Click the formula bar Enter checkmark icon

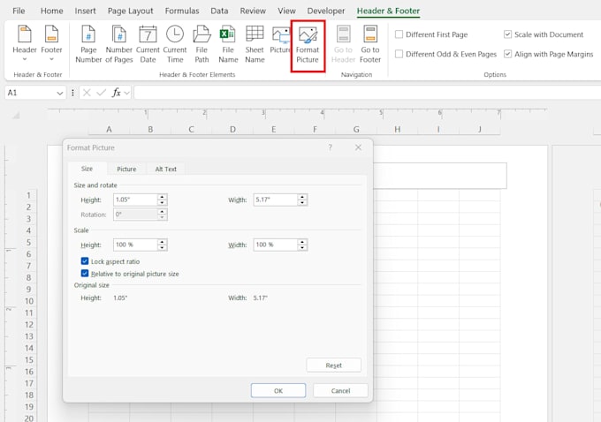pos(101,93)
